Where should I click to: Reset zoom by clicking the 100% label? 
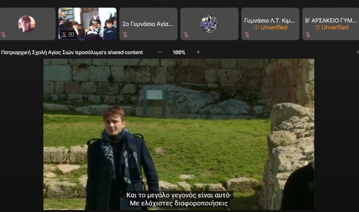point(179,52)
